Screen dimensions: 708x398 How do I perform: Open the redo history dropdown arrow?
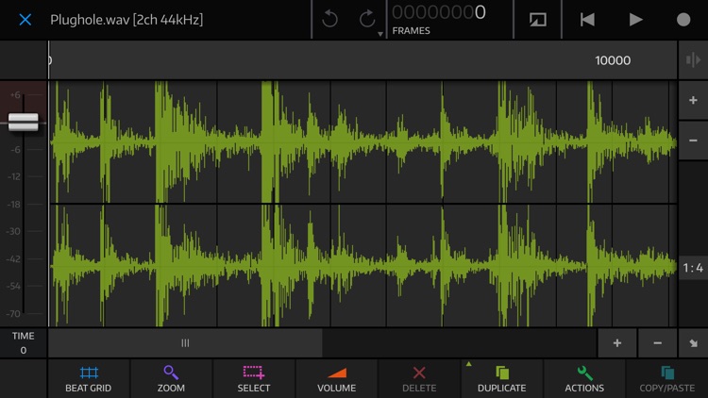[x=380, y=34]
